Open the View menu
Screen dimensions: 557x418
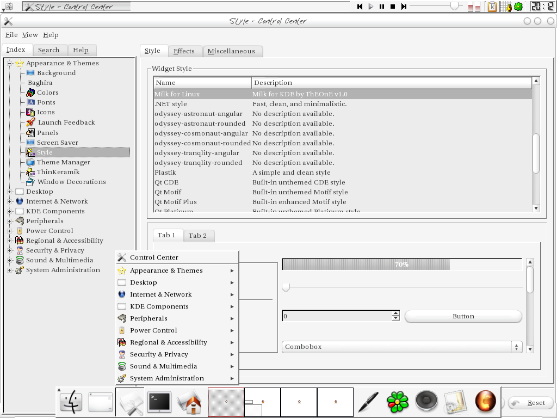30,35
